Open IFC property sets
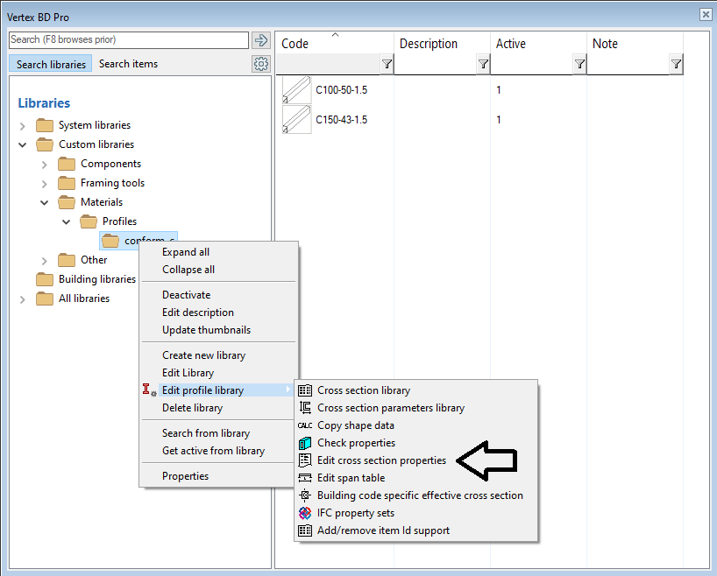The width and height of the screenshot is (717, 576). (x=355, y=513)
